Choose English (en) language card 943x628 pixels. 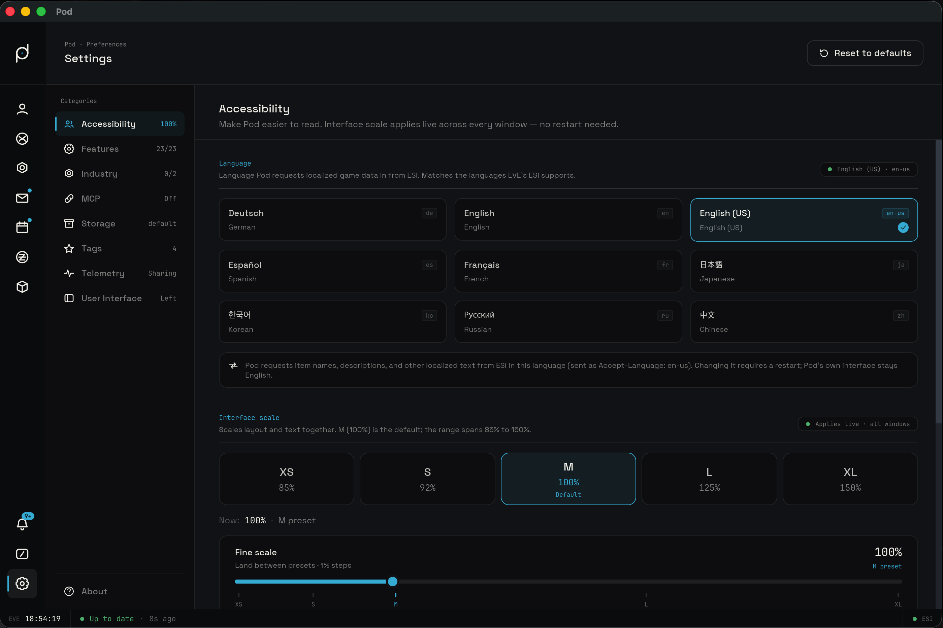(x=568, y=219)
